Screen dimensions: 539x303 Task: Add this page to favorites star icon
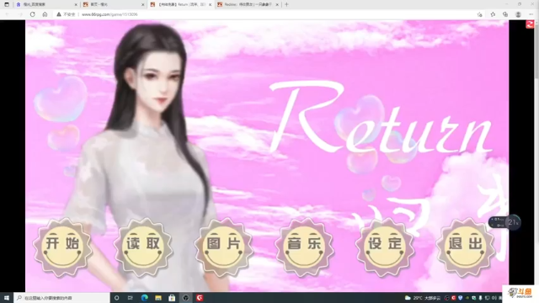pos(479,14)
